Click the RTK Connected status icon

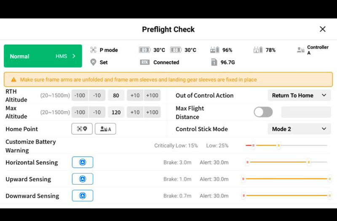(144, 62)
